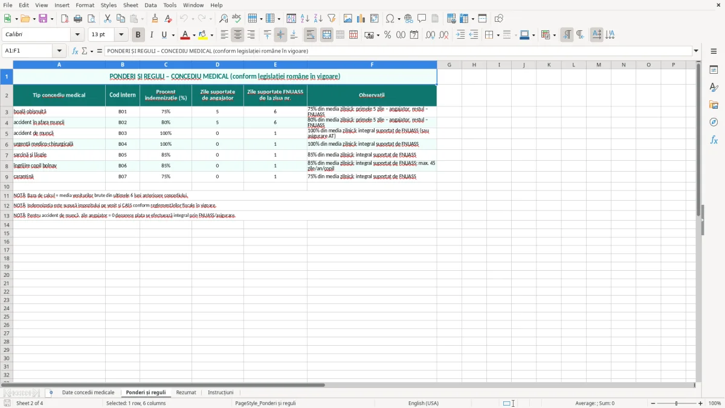
Task: Switch to the Instrucțiuni sheet tab
Action: (221, 392)
